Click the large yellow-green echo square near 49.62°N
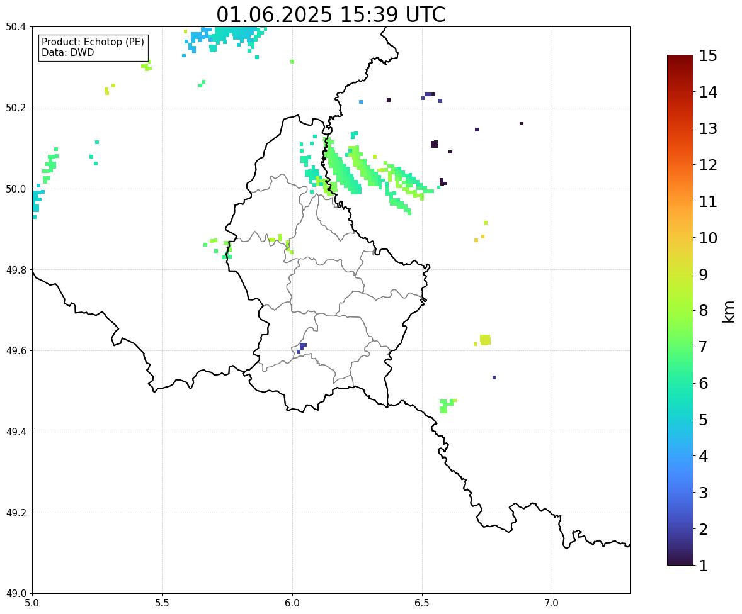Viewport: 742px width, 614px height. (485, 340)
